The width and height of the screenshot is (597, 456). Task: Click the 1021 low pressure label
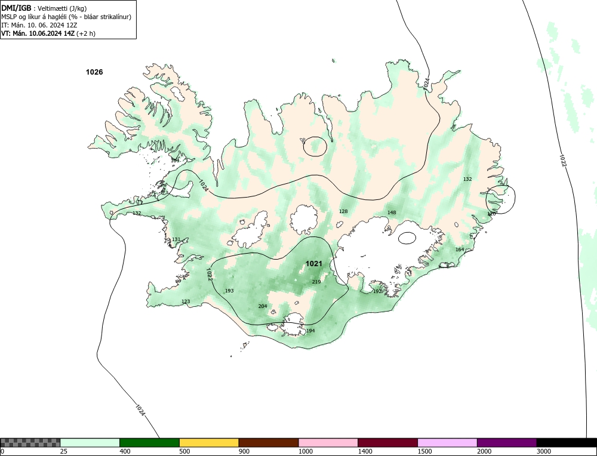pyautogui.click(x=314, y=263)
